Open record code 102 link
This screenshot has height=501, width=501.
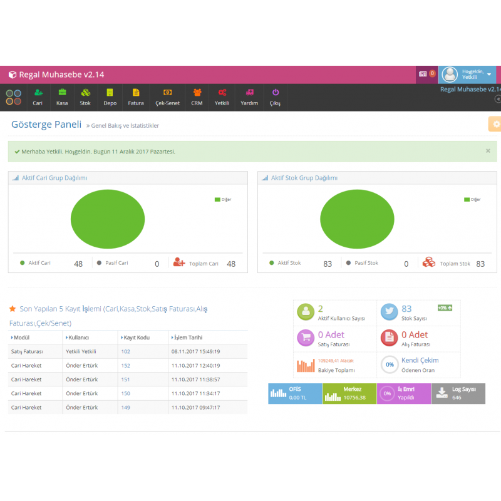(125, 352)
